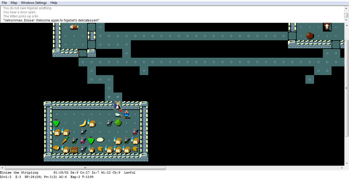Open the Map menu
The height and width of the screenshot is (179, 349).
[x=14, y=3]
